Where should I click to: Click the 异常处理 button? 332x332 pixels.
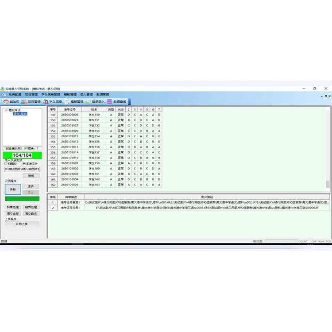13,207
